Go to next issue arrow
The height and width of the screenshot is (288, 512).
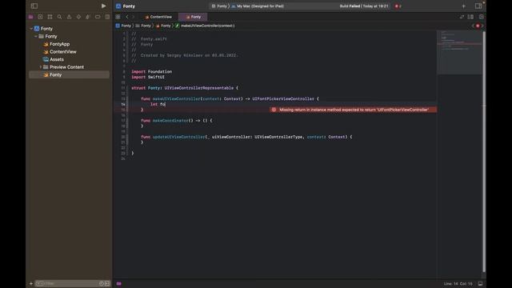(x=482, y=26)
